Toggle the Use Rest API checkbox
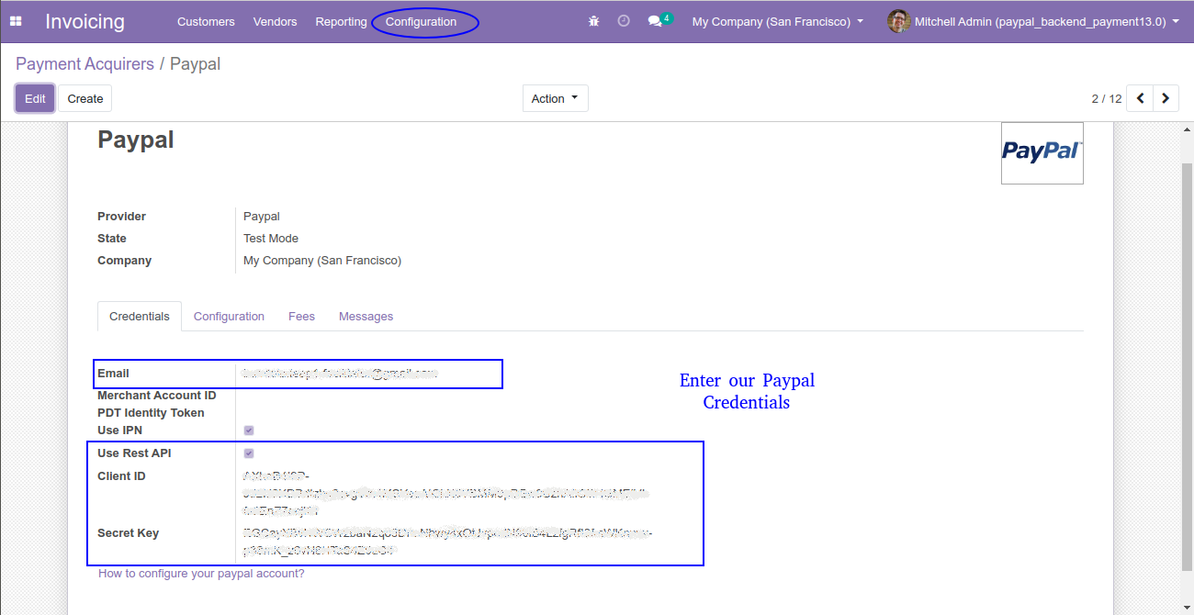1194x615 pixels. click(x=249, y=453)
